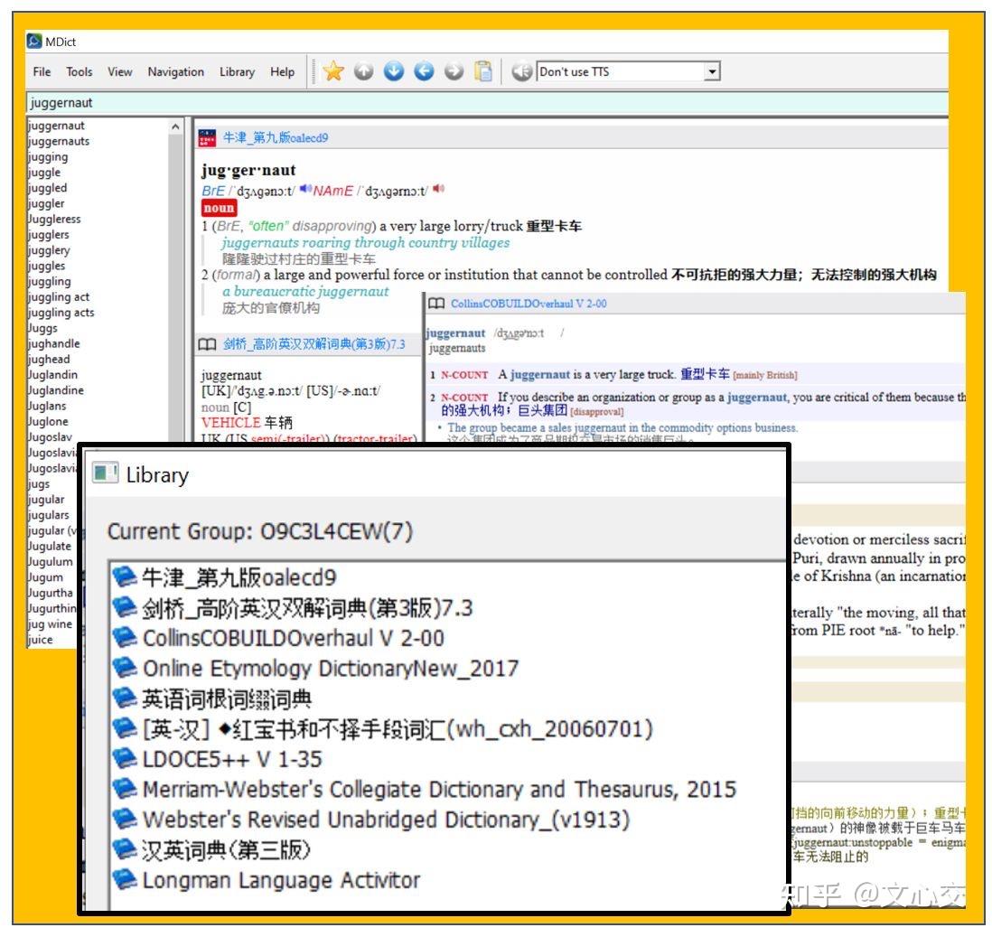Click the semi(-trailer) red link
The width and height of the screenshot is (992, 937).
[x=288, y=438]
